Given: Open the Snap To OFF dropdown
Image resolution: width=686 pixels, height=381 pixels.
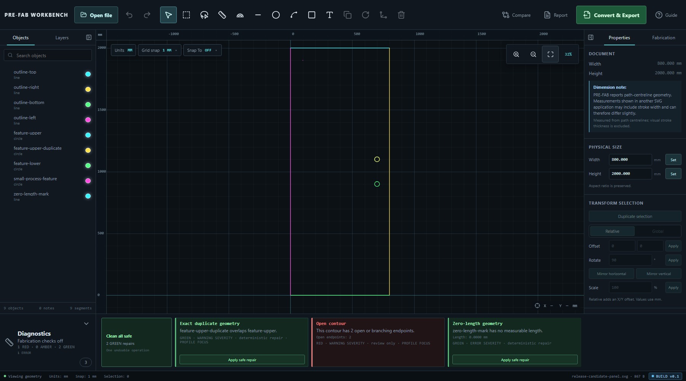Looking at the screenshot, I should 202,50.
